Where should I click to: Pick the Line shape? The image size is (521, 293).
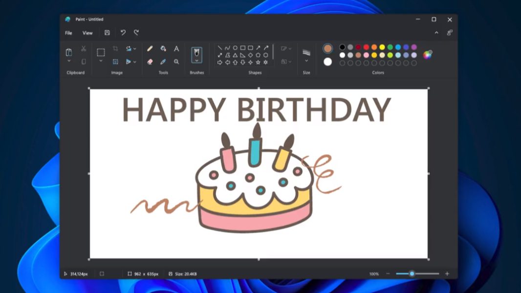(x=219, y=48)
